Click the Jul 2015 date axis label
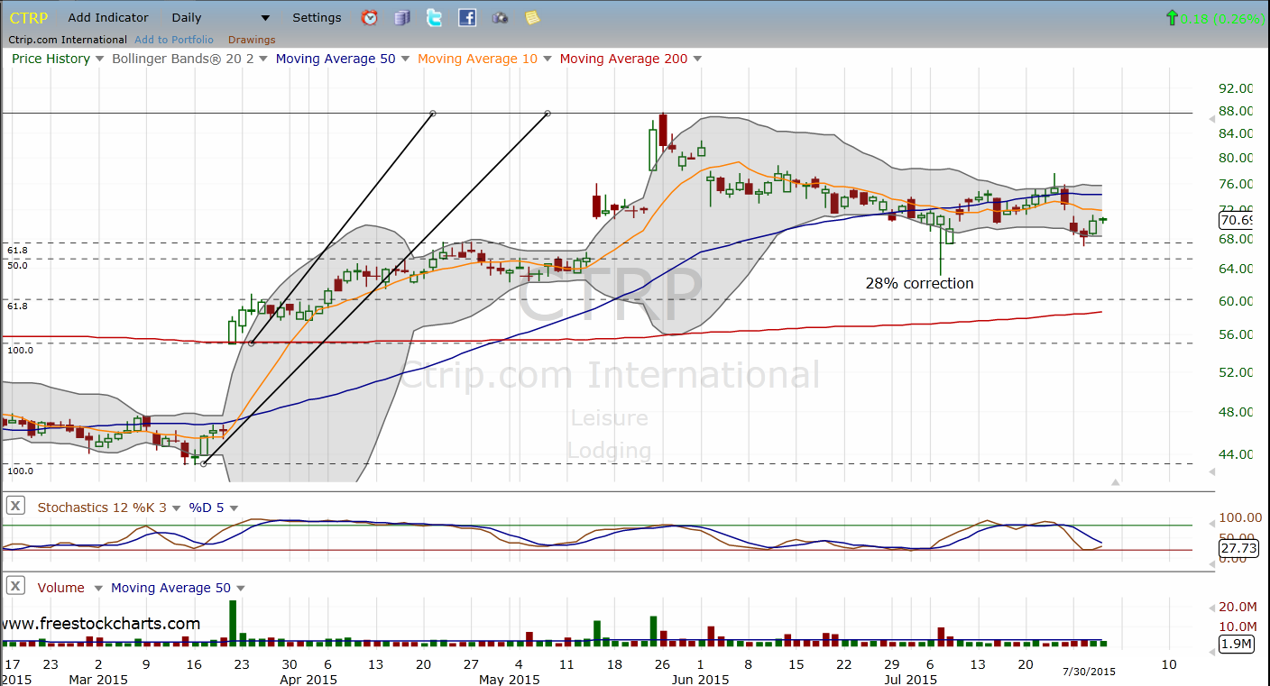 [908, 679]
